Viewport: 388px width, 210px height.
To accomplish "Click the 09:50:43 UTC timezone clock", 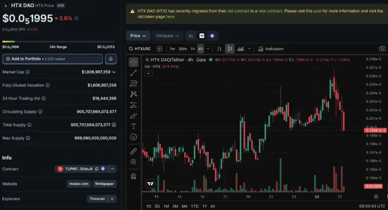I will click(372, 206).
